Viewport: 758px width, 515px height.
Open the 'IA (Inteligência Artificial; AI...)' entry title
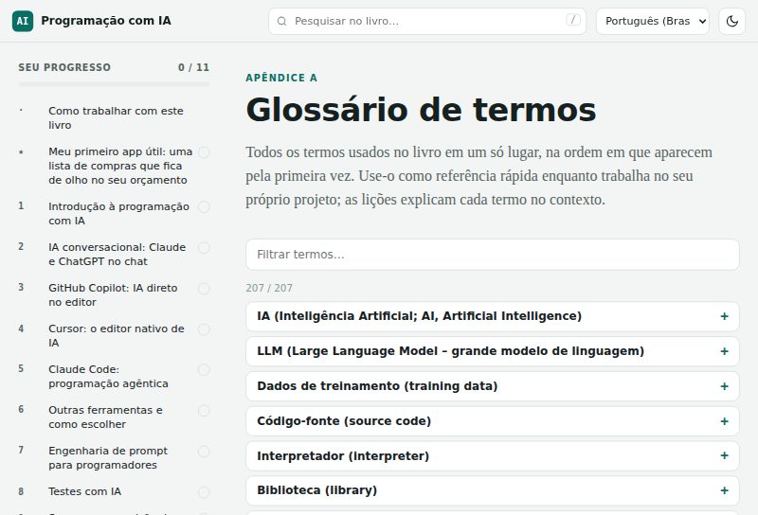[419, 316]
